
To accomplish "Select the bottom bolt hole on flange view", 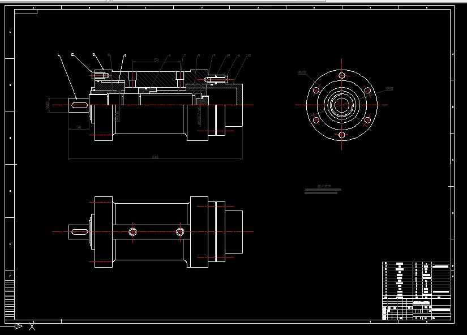I will click(x=341, y=135).
